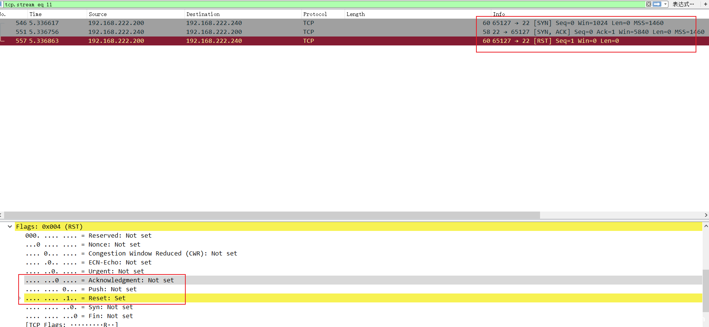Sort packets by the Time column
The height and width of the screenshot is (327, 709).
[x=36, y=14]
